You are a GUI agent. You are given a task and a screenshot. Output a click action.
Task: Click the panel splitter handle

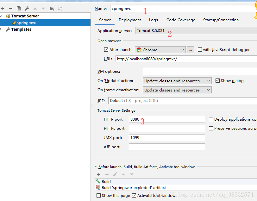tap(91, 106)
